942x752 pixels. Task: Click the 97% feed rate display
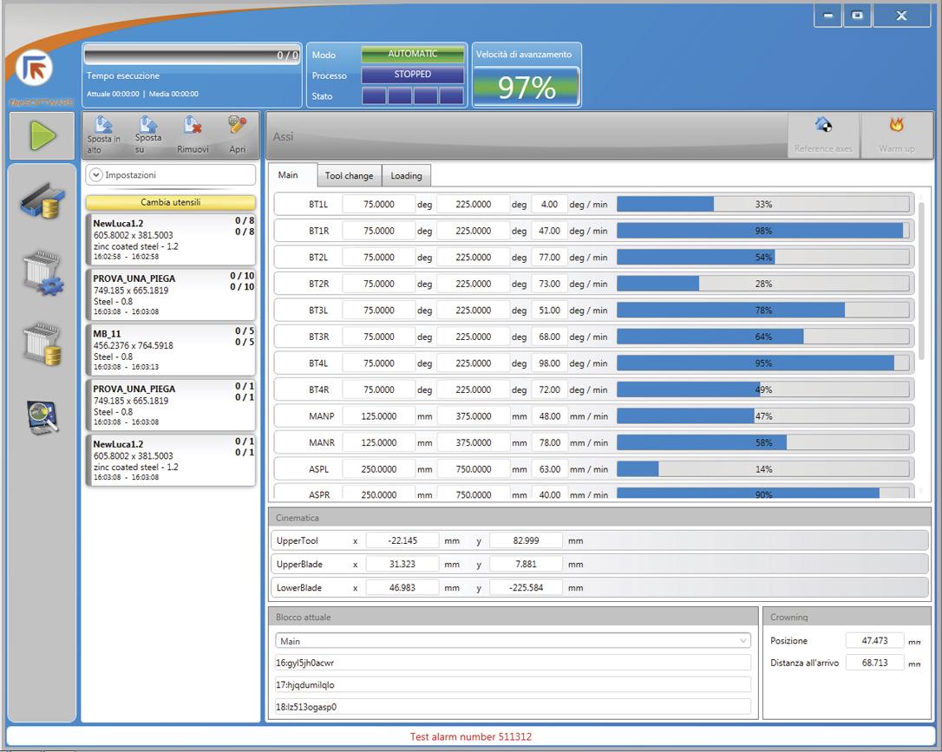point(526,87)
